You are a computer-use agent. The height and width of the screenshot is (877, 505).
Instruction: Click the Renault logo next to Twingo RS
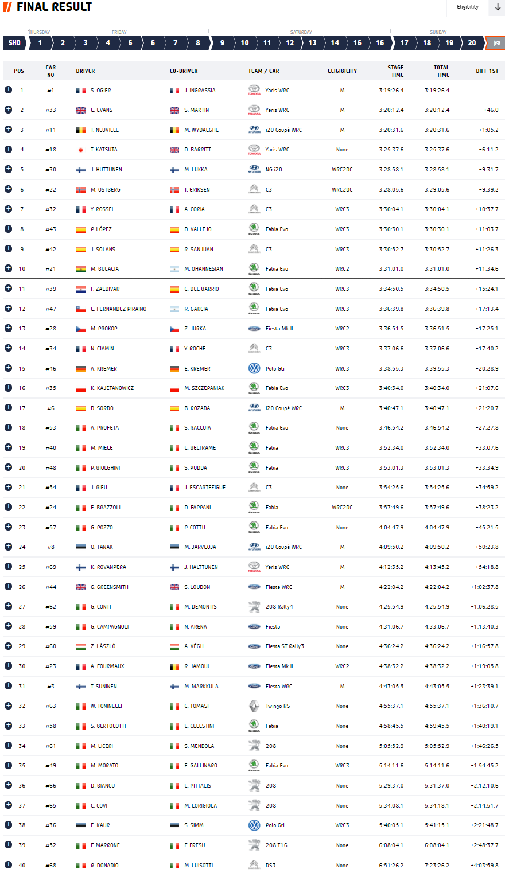254,706
